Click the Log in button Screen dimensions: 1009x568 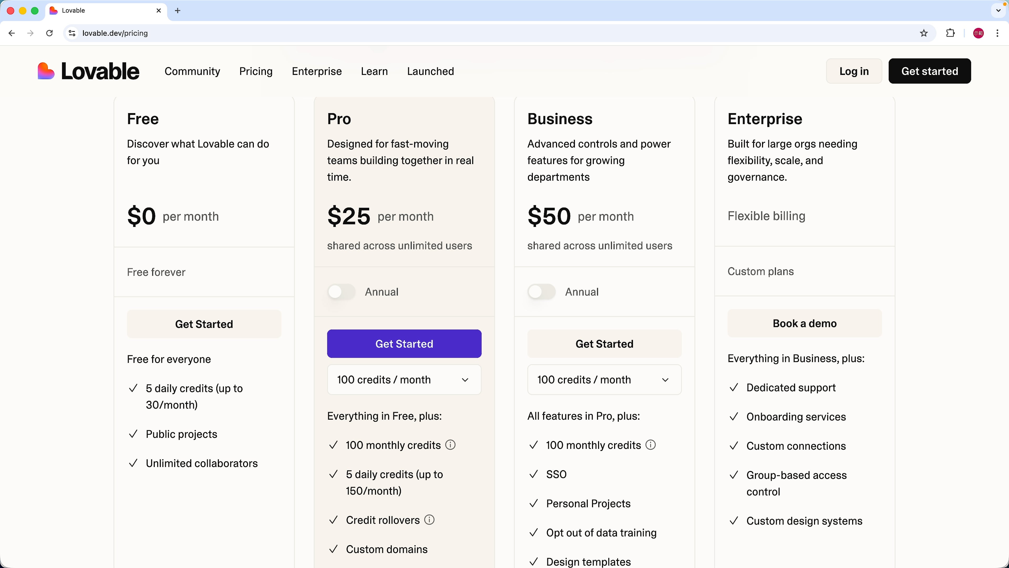coord(854,71)
